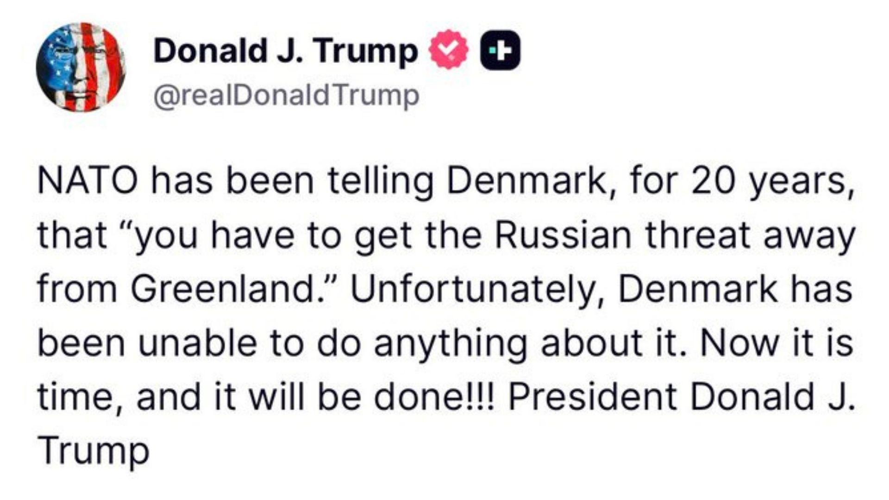Viewport: 889px width, 500px height.
Task: Click the word "anything" in the post
Action: point(451,343)
